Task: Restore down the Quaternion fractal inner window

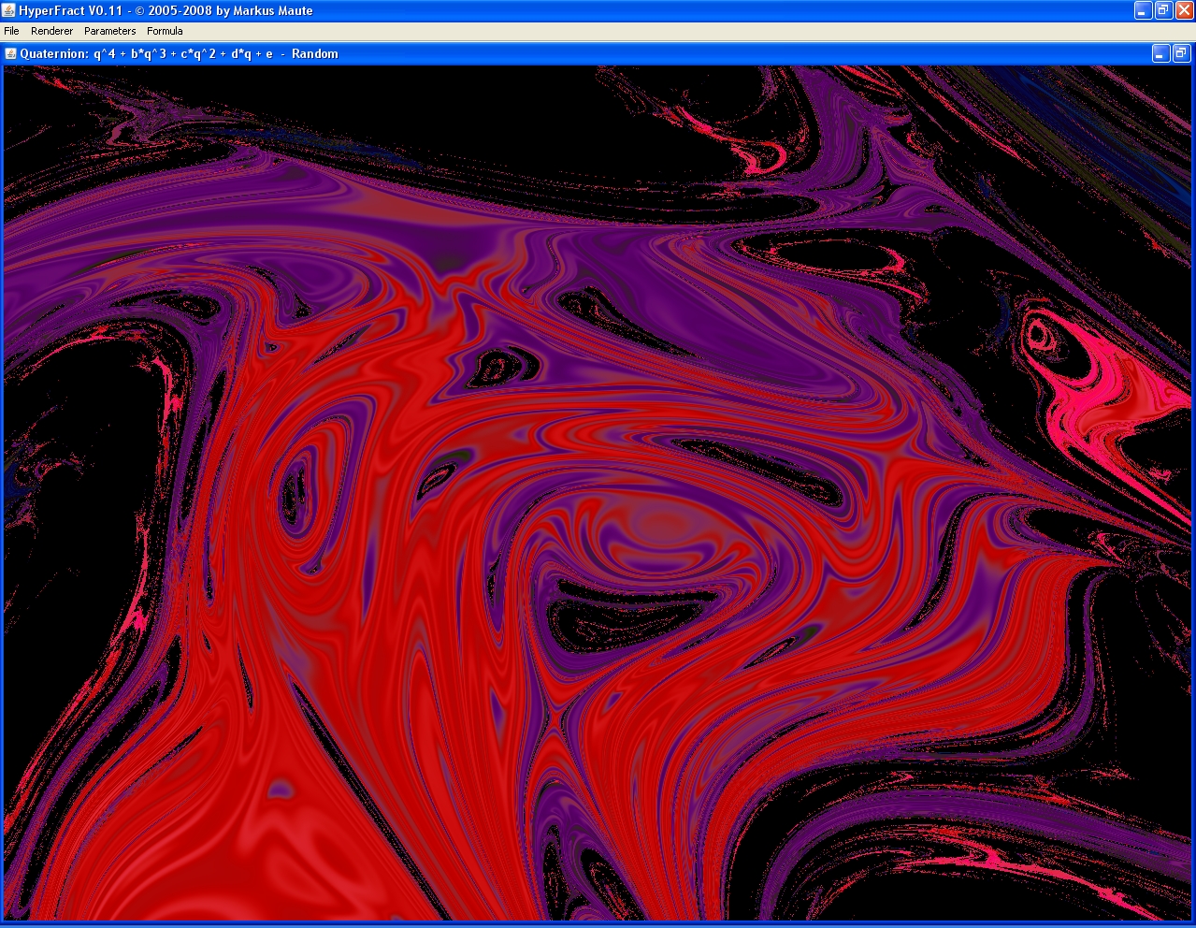Action: pos(1180,54)
